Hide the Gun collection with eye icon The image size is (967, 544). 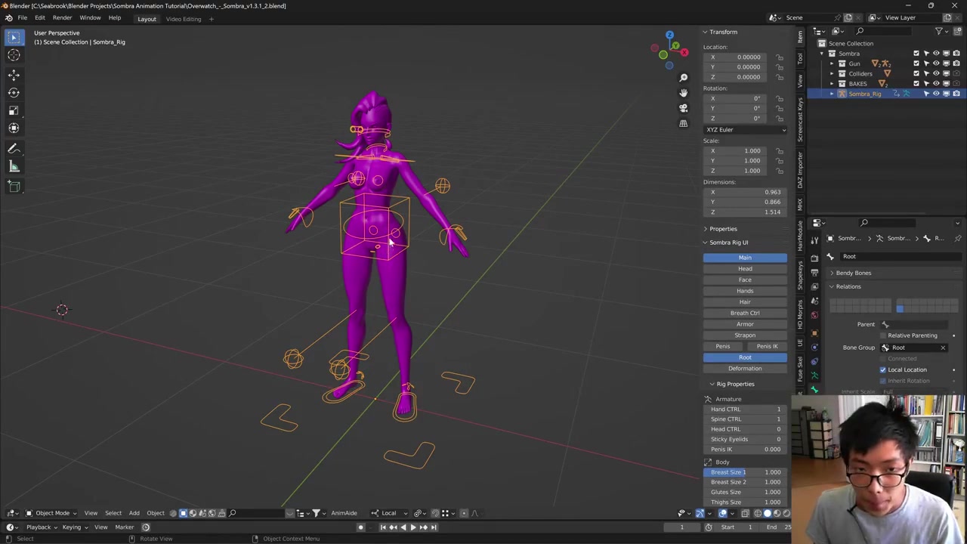[936, 63]
